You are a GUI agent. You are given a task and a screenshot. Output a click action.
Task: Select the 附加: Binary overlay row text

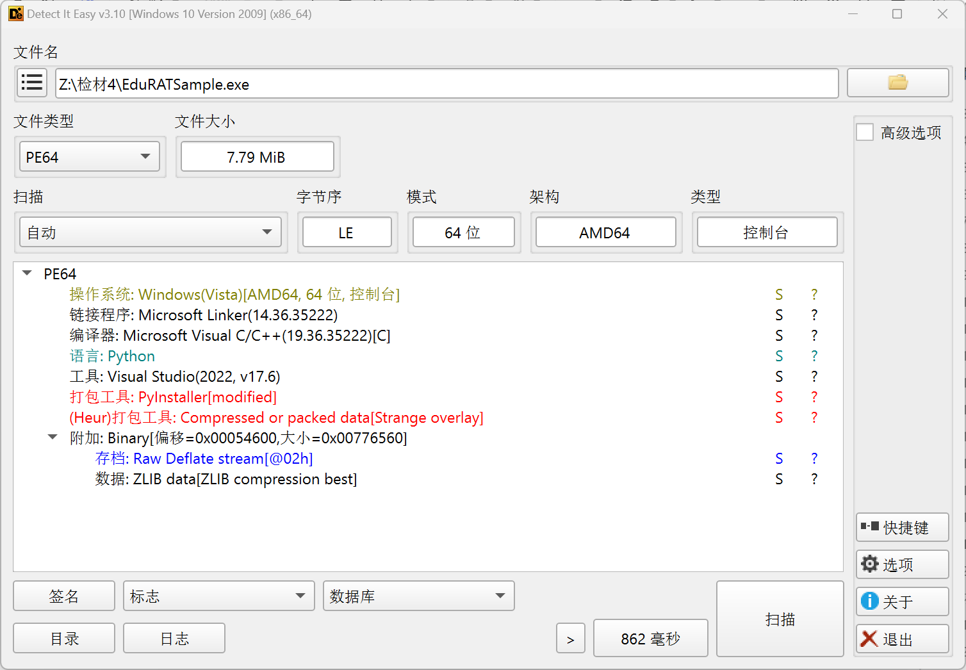[x=238, y=437]
